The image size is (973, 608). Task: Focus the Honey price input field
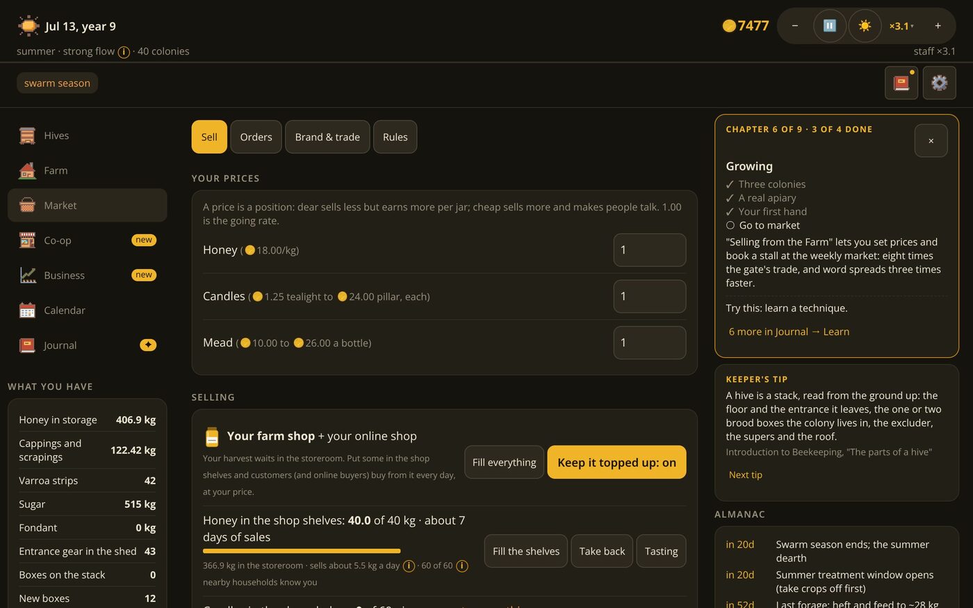point(650,250)
